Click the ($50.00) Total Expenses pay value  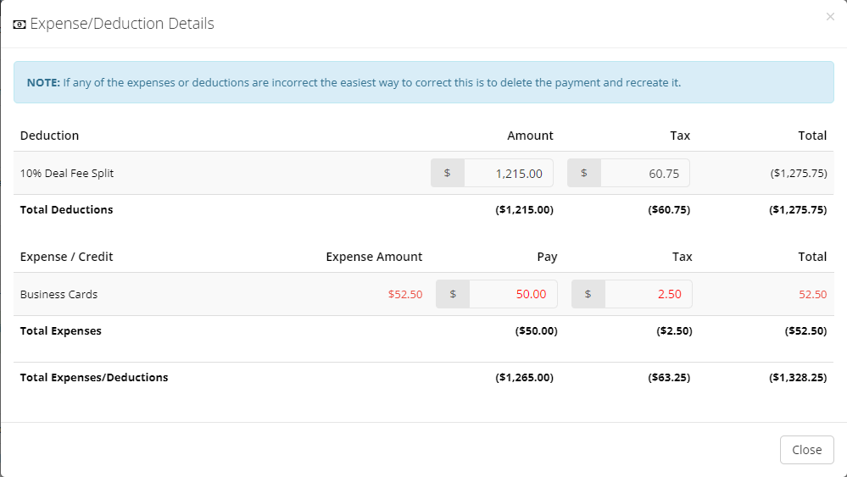(536, 330)
